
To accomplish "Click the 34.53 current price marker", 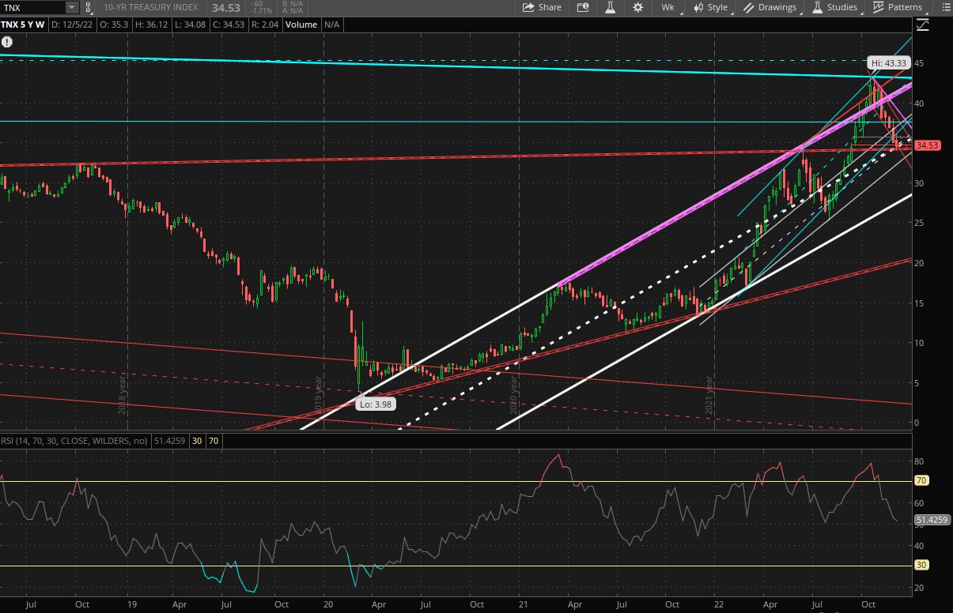I will pyautogui.click(x=926, y=145).
